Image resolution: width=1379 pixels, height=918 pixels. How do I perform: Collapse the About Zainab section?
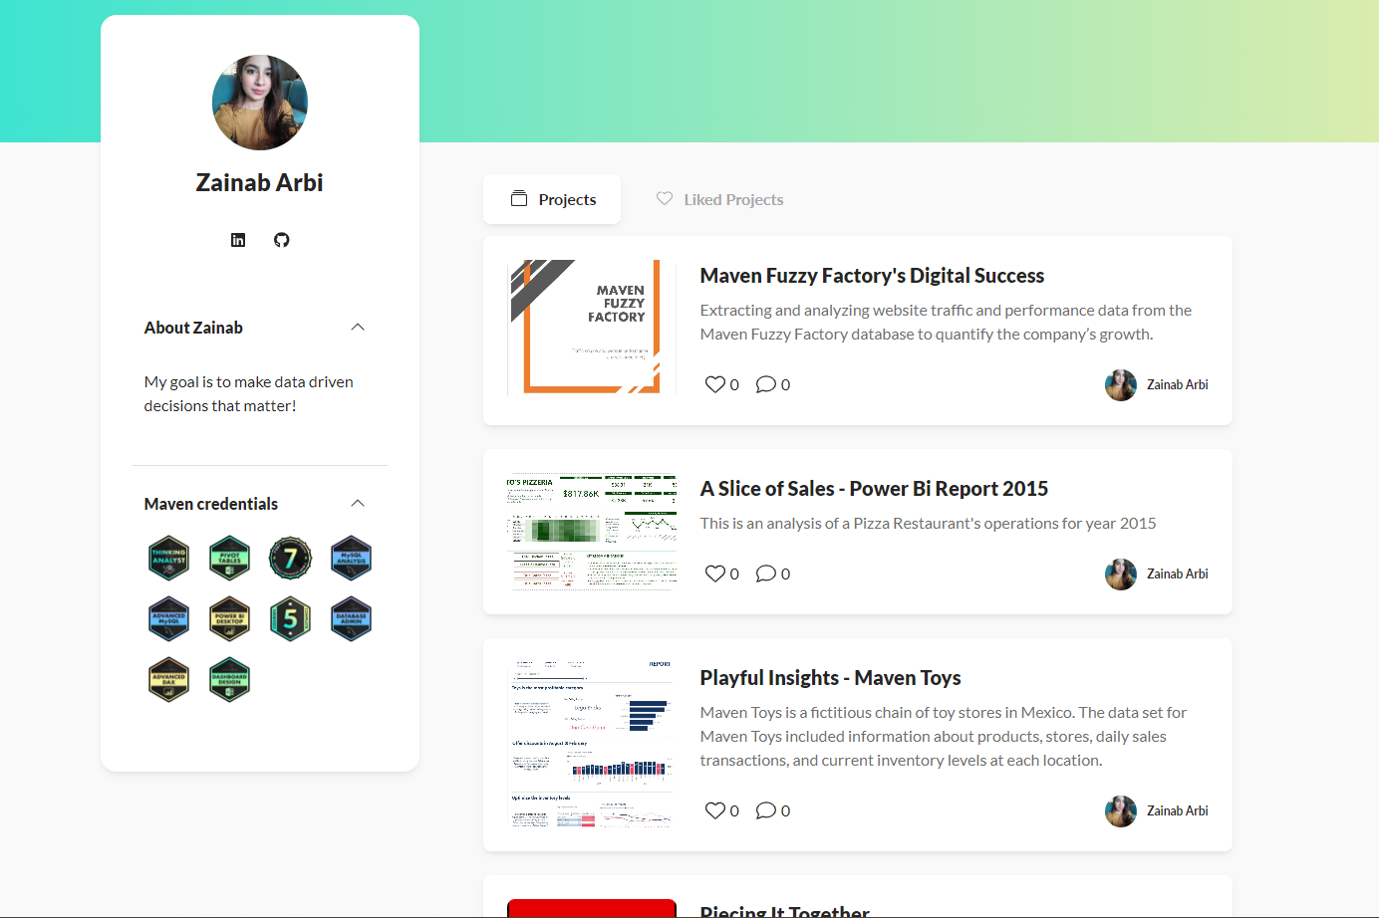(x=358, y=328)
